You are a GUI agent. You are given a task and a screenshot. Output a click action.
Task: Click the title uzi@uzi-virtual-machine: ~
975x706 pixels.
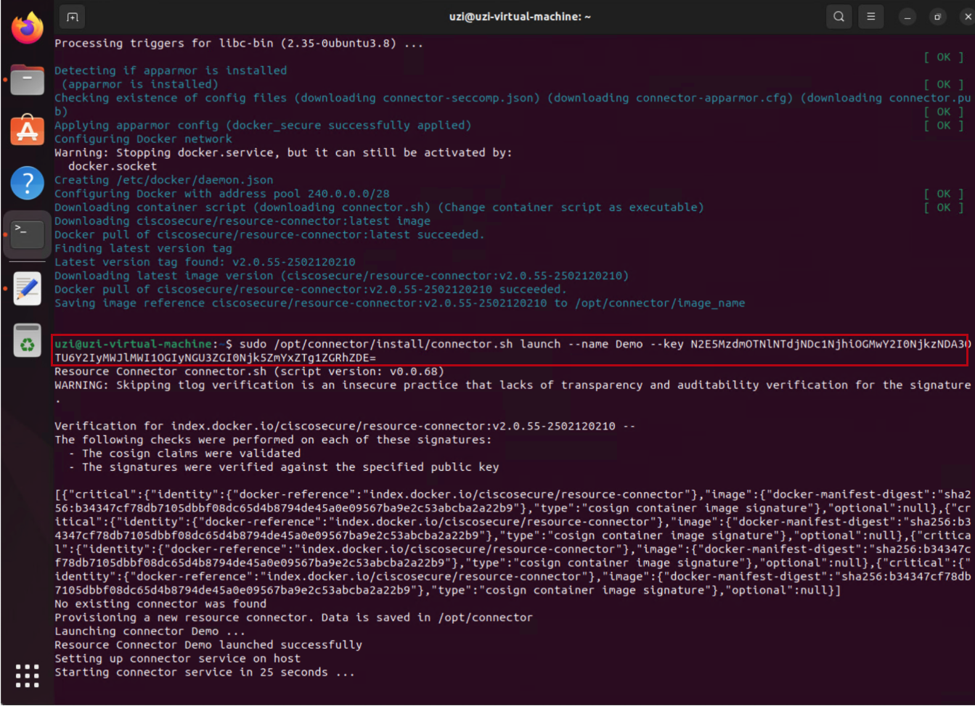520,17
